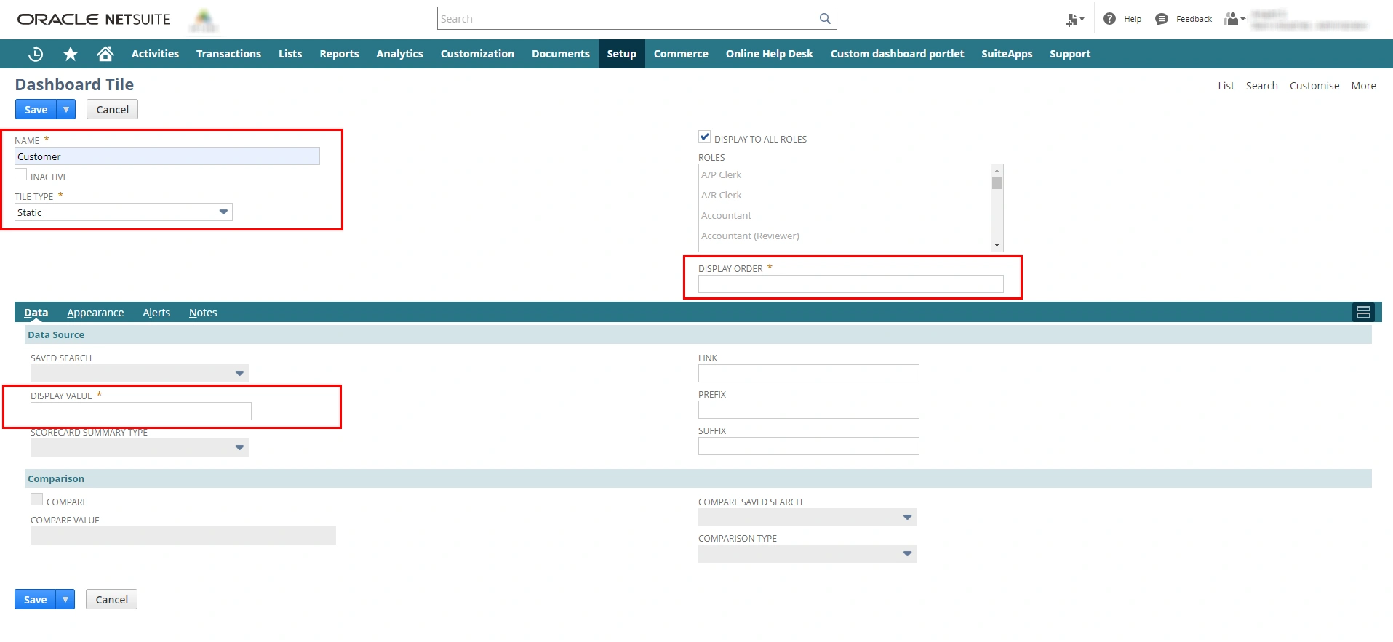
Task: Click the Prefix input field
Action: (809, 410)
